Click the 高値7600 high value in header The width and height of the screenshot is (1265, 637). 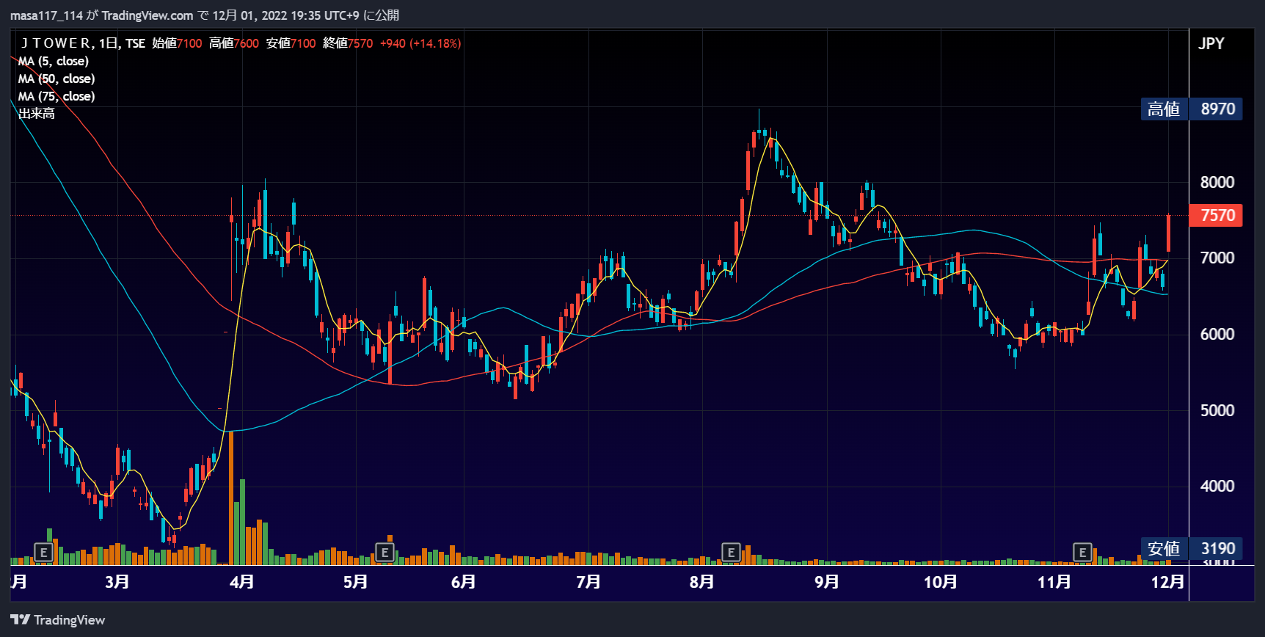point(234,43)
